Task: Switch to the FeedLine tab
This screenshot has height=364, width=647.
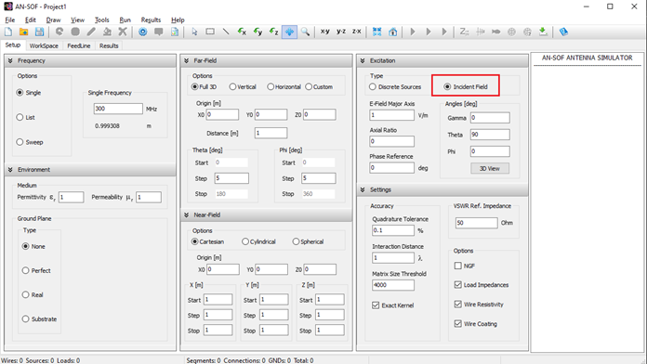Action: 79,45
